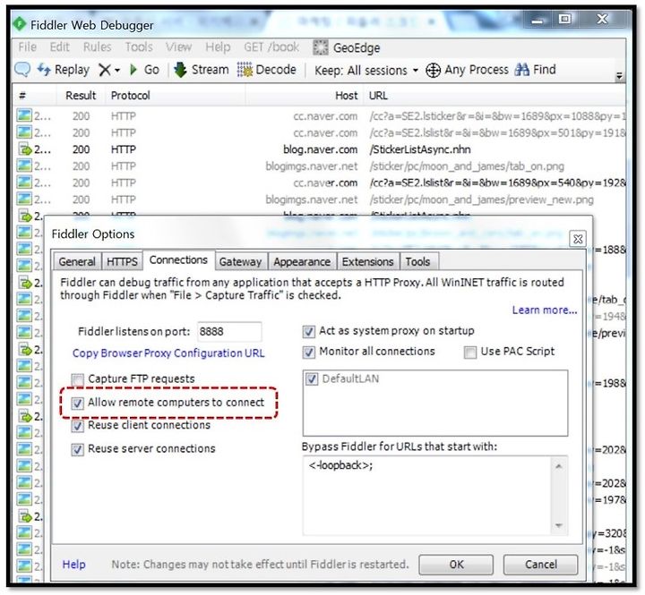The width and height of the screenshot is (645, 595).
Task: Click the Fiddler app icon in title bar
Action: (x=20, y=24)
